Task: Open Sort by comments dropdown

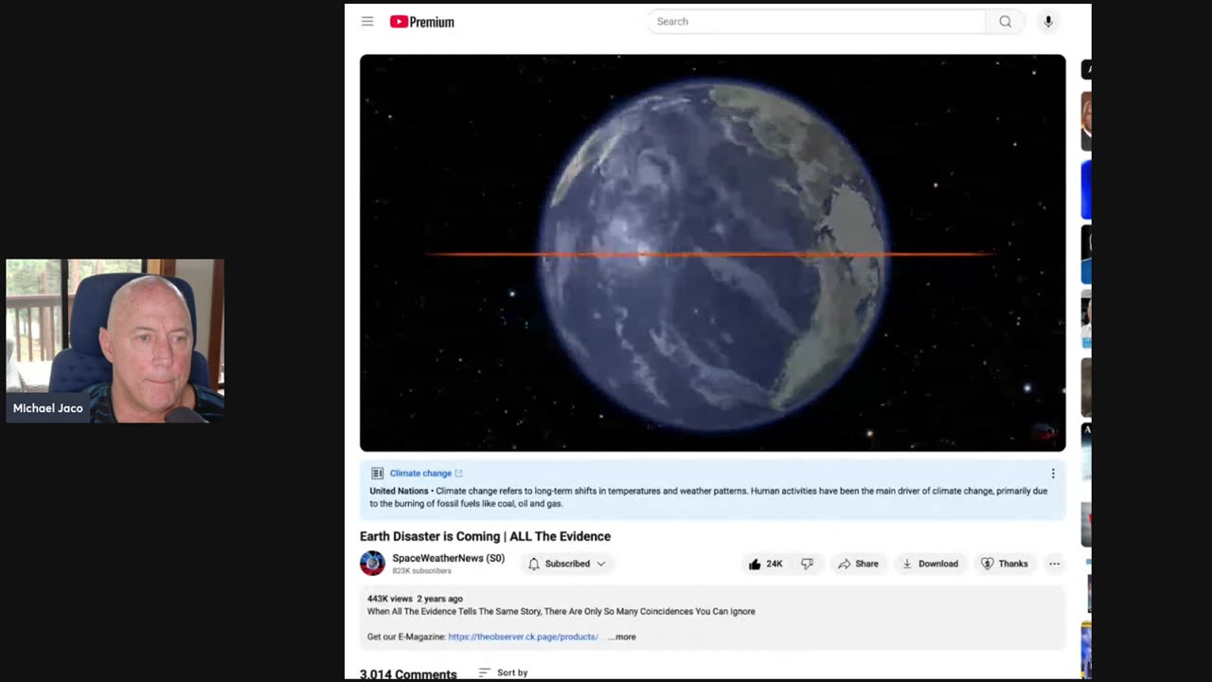Action: click(x=503, y=673)
